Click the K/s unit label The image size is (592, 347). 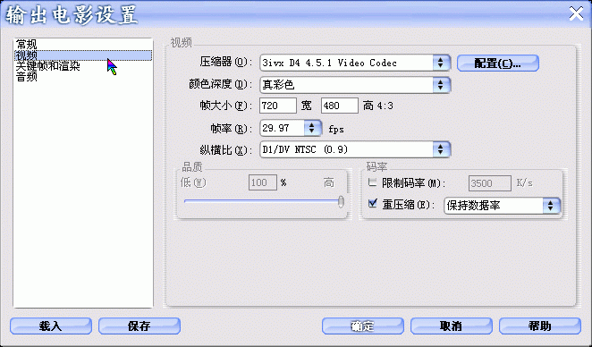coord(524,183)
